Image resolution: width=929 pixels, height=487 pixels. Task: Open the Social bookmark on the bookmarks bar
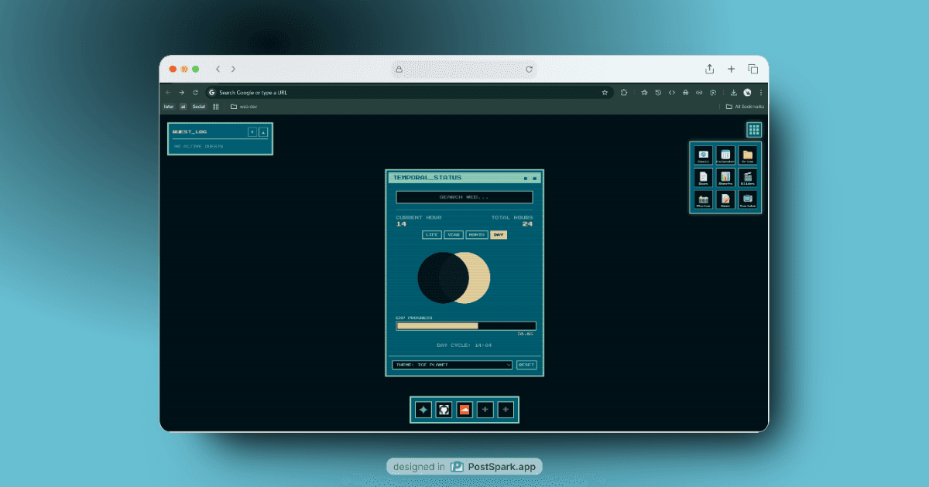pos(198,106)
